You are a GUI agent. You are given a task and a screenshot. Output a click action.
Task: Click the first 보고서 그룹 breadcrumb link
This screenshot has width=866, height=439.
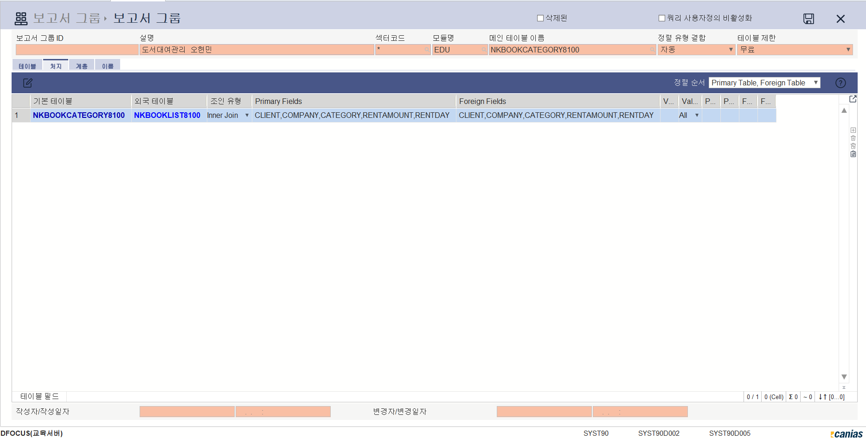pos(67,19)
